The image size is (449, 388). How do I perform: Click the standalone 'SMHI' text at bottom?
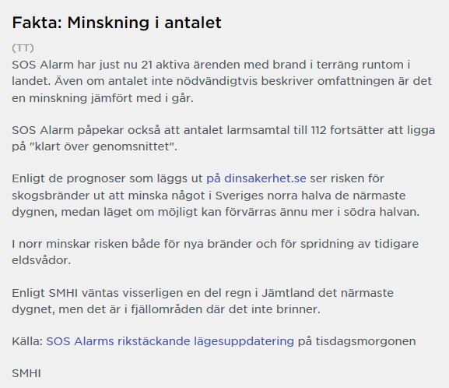coord(26,374)
